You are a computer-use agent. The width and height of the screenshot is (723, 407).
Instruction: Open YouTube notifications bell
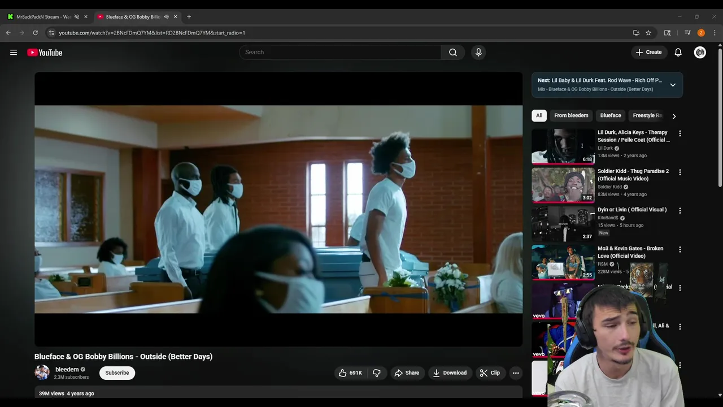click(678, 53)
